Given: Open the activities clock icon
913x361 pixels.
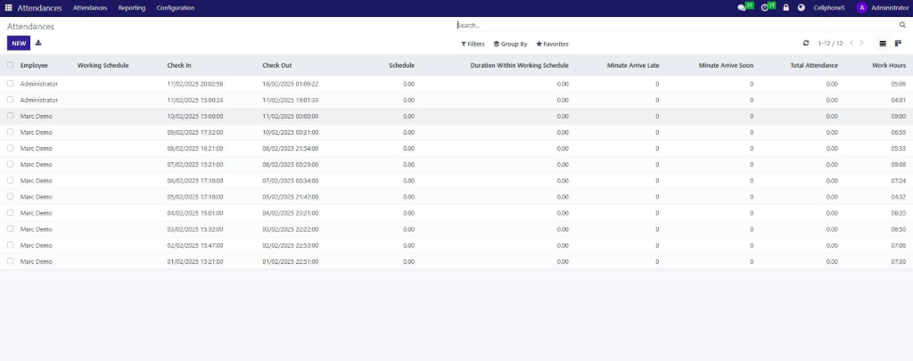Looking at the screenshot, I should coord(765,8).
